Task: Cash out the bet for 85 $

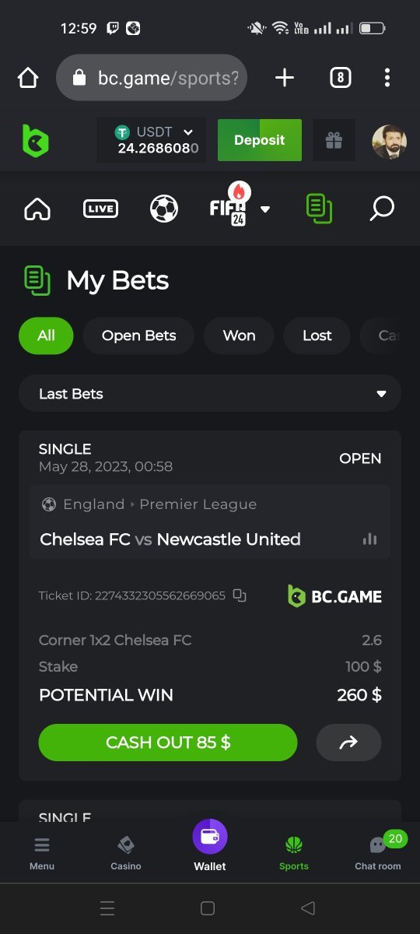Action: click(x=168, y=743)
